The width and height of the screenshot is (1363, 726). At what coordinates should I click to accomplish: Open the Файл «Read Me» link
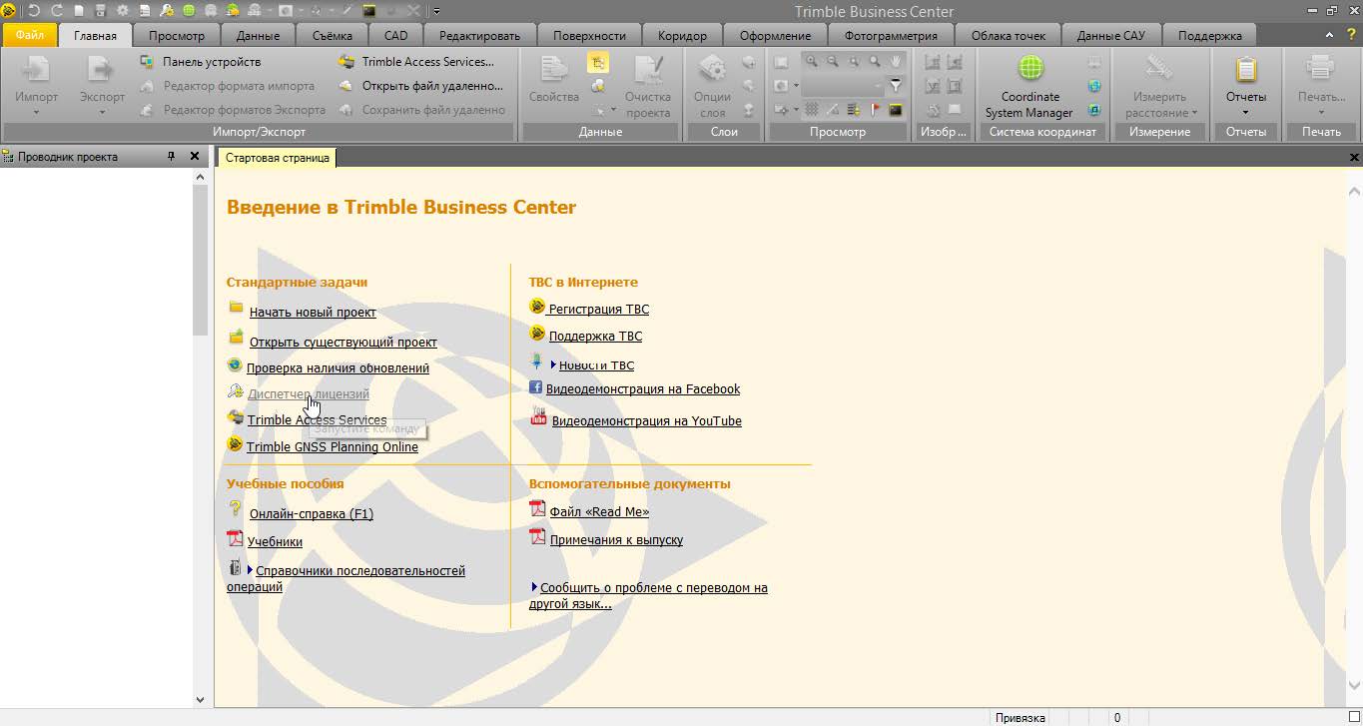click(x=599, y=511)
